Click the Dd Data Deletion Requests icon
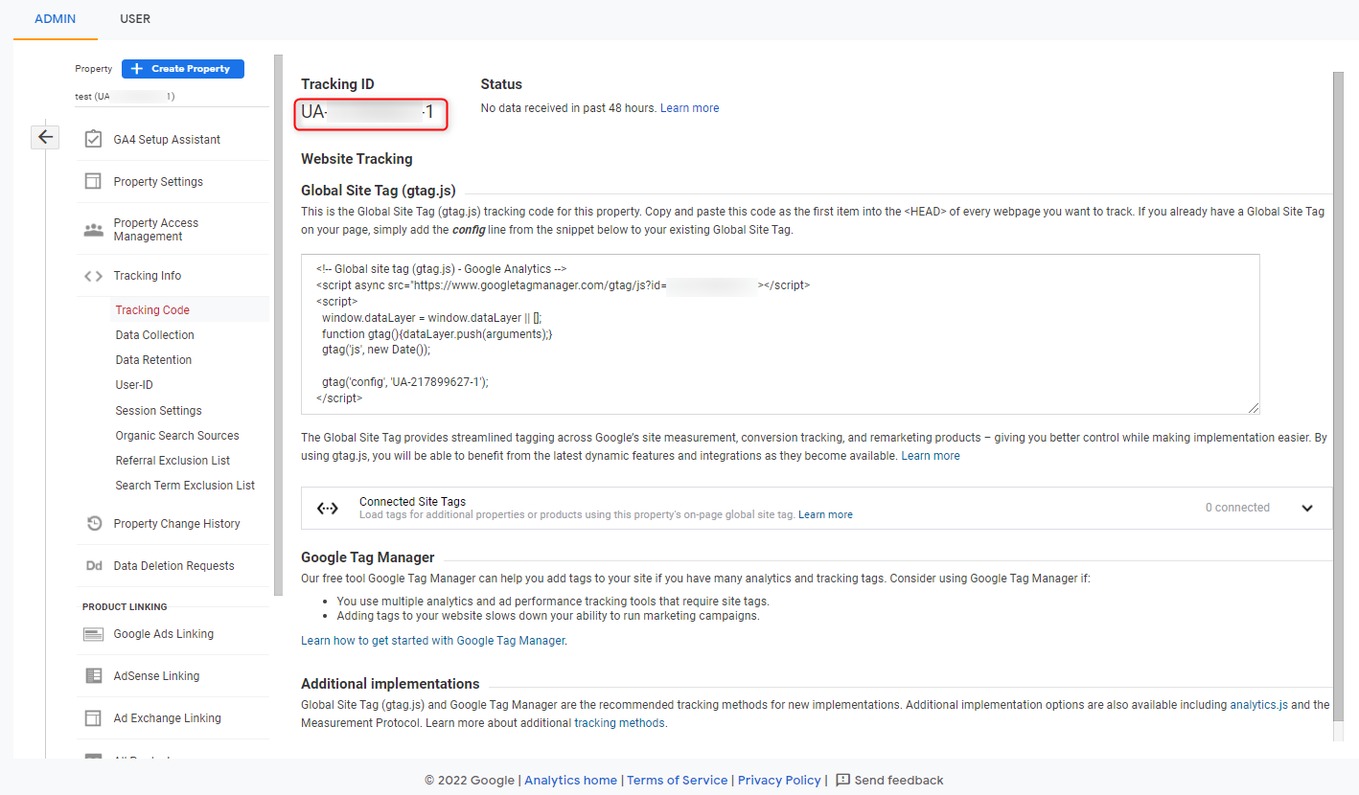The height and width of the screenshot is (795, 1359). [93, 565]
